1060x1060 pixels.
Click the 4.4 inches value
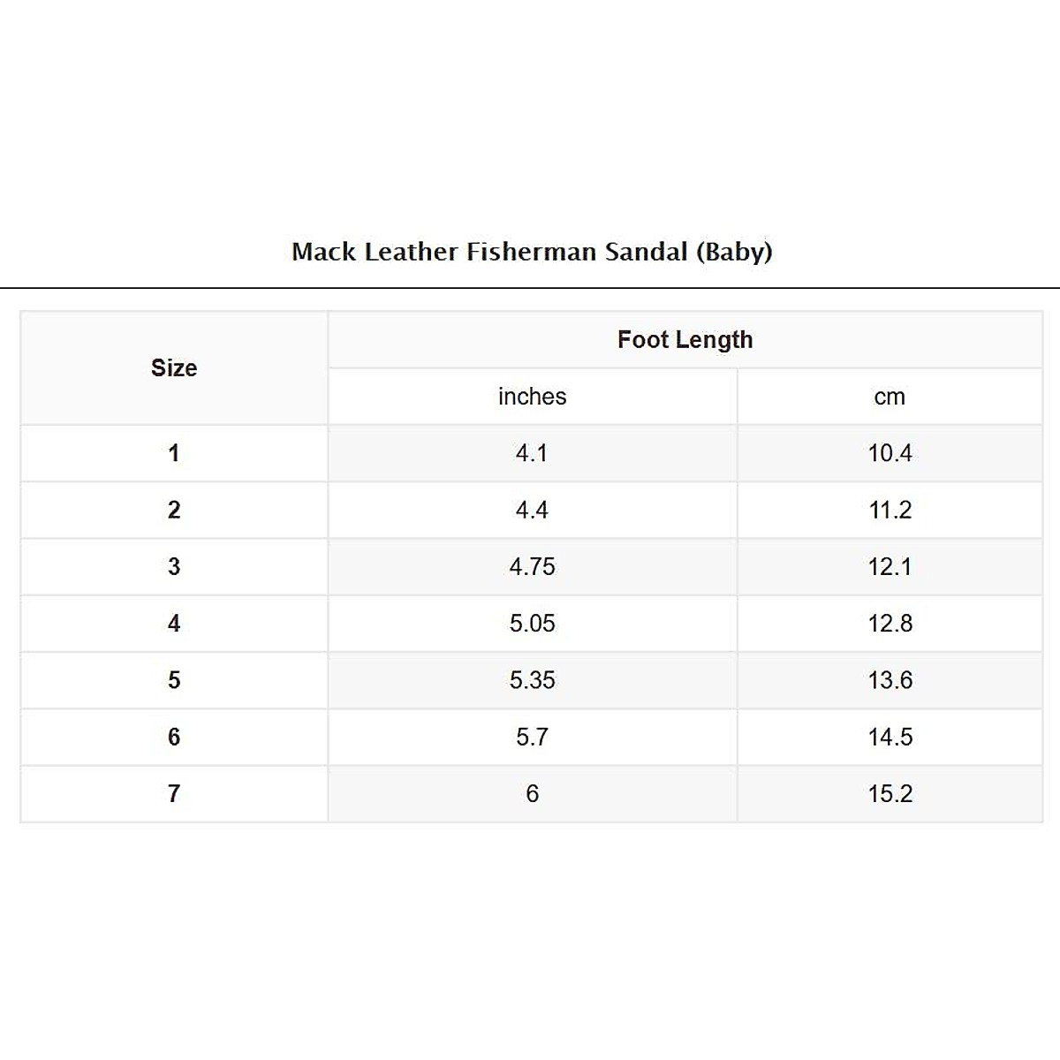coord(532,510)
